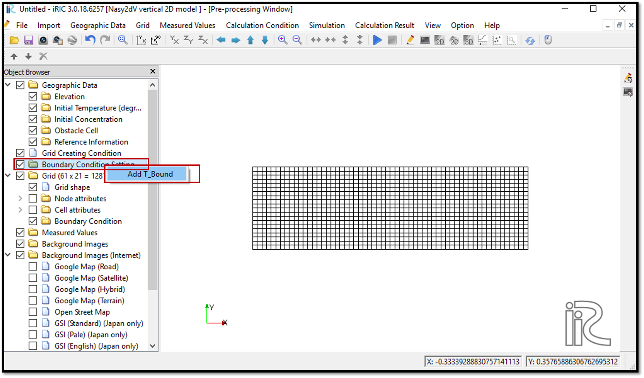The height and width of the screenshot is (378, 644).
Task: Open a project with the folder icon
Action: click(x=14, y=40)
